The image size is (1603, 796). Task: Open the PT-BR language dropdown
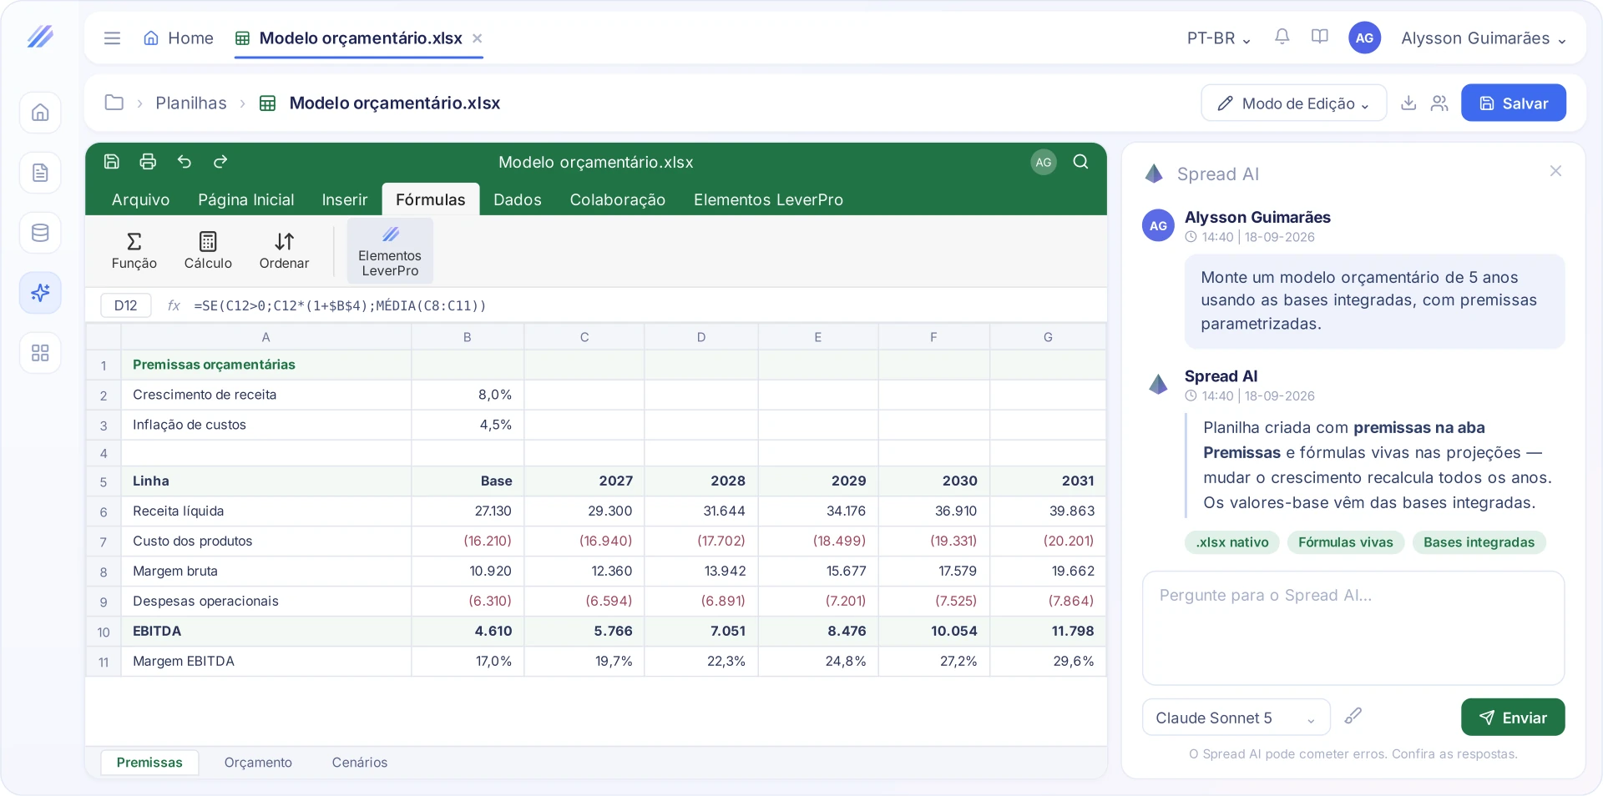click(1219, 38)
